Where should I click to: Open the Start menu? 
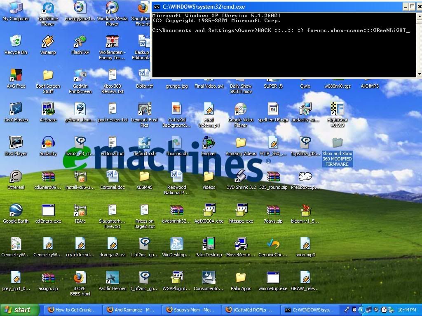[x=19, y=310]
